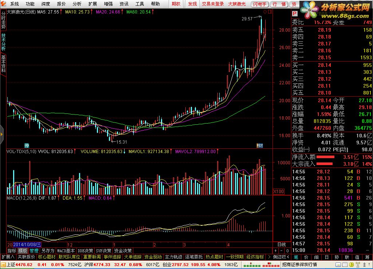Click the 行情 button
Image resolution: width=373 pixels, height=269 pixels.
[x=279, y=4]
